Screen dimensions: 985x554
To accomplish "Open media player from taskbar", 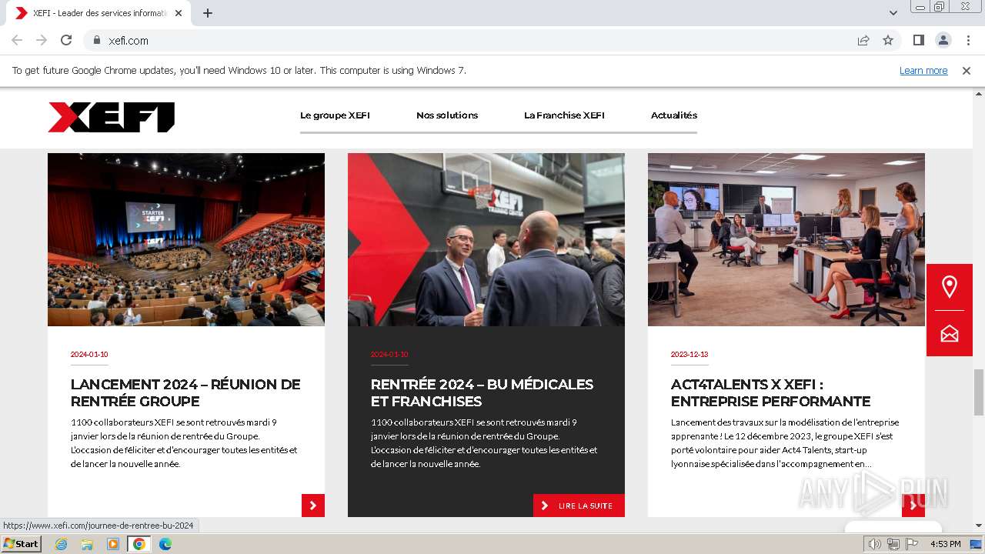I will pyautogui.click(x=113, y=544).
